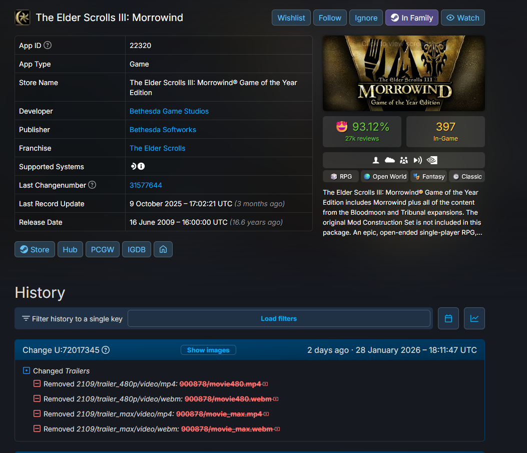This screenshot has height=453, width=527.
Task: Collapse the Changed Trailers section
Action: pos(26,370)
